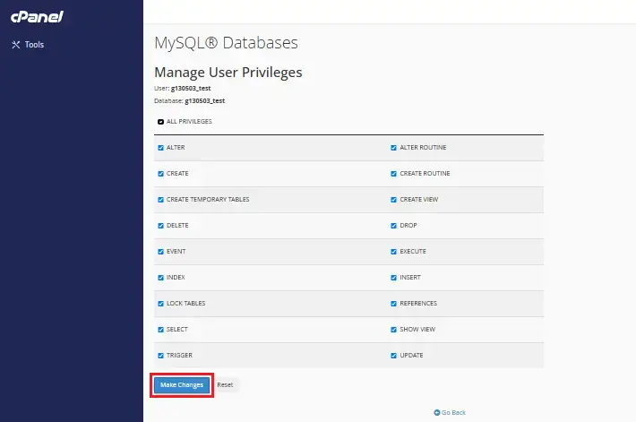
Task: Uncheck the ALTER privilege
Action: [160, 148]
